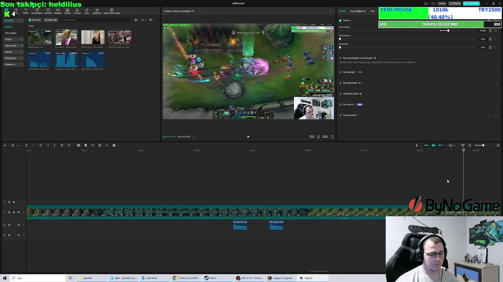Click the İçe aktar import button
The image size is (503, 282).
point(35,20)
